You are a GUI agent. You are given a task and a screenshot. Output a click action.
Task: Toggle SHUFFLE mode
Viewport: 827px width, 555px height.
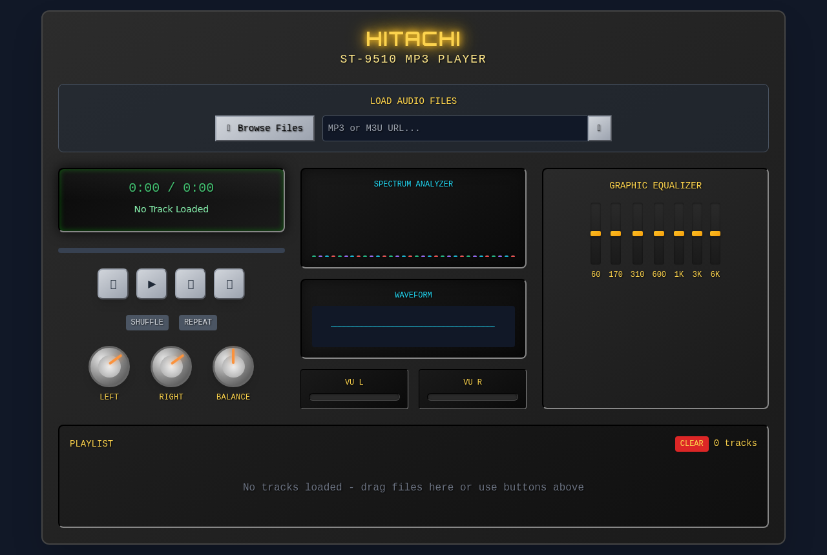click(147, 323)
